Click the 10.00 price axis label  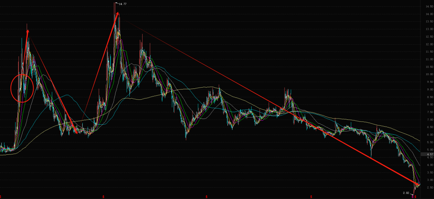(x=429, y=74)
